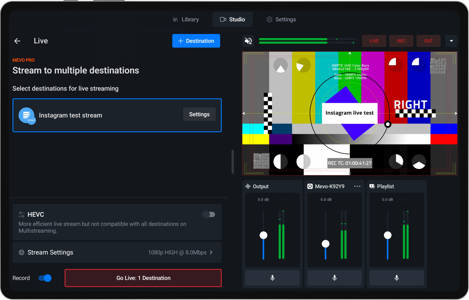Click the microphone icon under Output channel
This screenshot has width=469, height=300.
272,278
